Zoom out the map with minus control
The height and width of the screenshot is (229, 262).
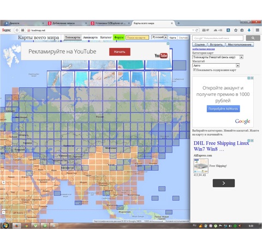pyautogui.click(x=4, y=212)
